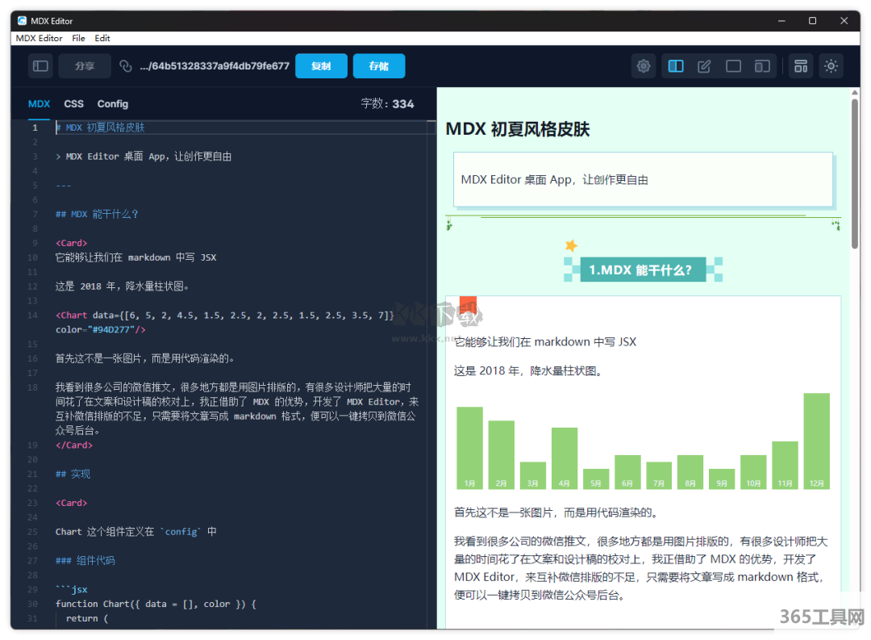Select the side preview layout icon
The image size is (871, 640).
click(762, 66)
